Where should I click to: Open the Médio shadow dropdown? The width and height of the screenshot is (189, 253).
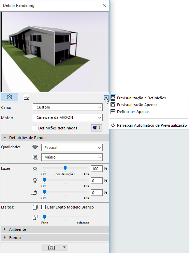coord(72,157)
